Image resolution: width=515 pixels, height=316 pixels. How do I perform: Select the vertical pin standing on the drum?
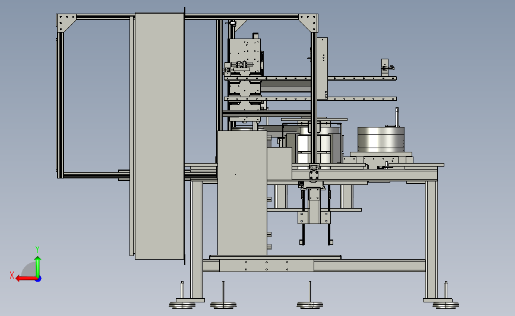coord(397,117)
